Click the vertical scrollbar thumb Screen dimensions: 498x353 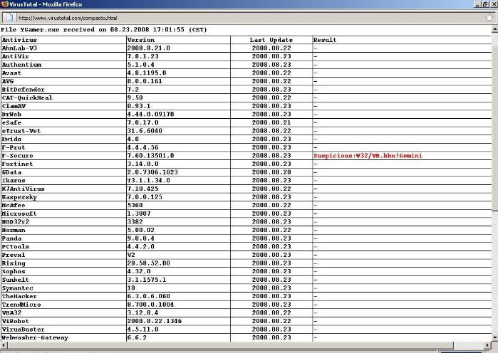click(495, 122)
